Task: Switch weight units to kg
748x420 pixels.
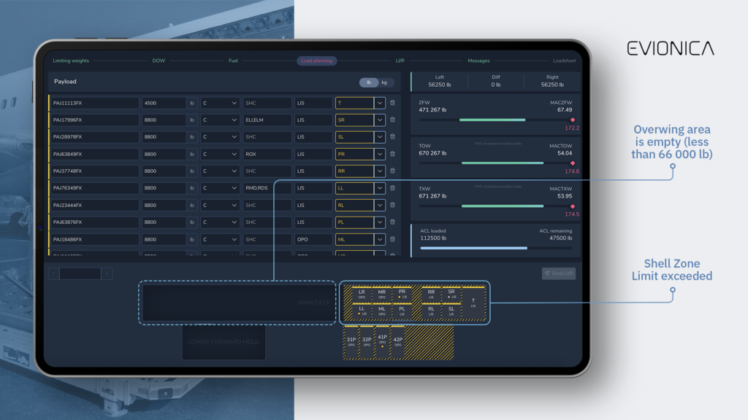Action: [x=384, y=82]
